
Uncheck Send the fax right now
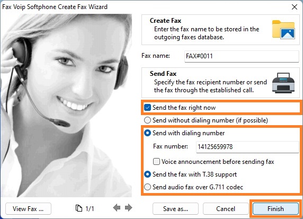pyautogui.click(x=147, y=108)
